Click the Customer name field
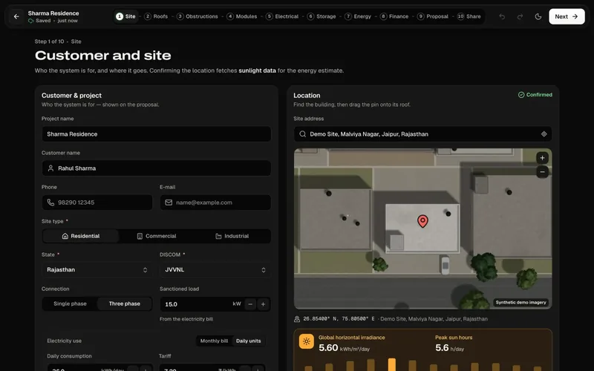594x371 pixels. coord(157,168)
